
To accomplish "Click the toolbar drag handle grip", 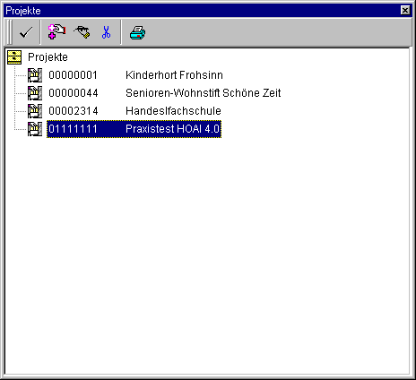I will tap(10, 32).
